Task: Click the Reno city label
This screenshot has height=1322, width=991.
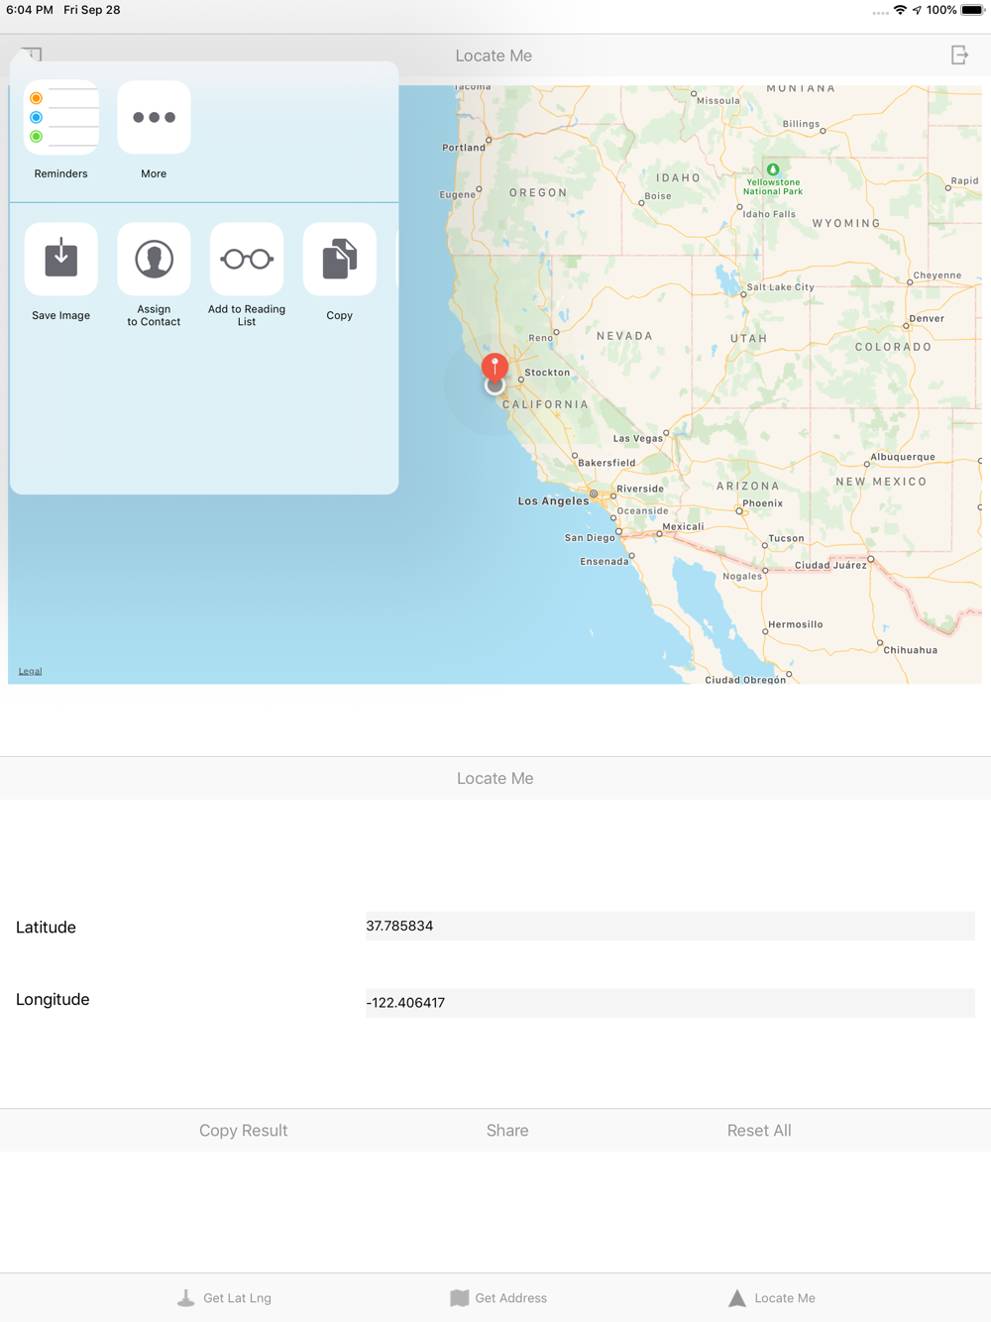Action: click(541, 338)
